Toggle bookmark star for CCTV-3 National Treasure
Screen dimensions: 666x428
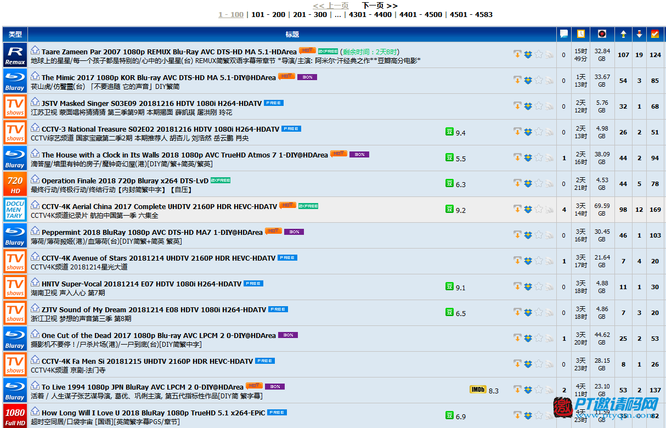point(539,132)
